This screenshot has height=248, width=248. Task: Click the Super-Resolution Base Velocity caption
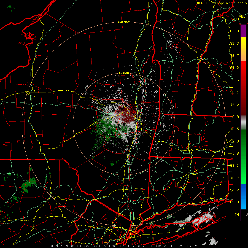tap(124, 246)
